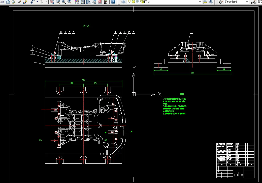Select the Pan hand tool
262x183 pixels.
coord(52,2)
